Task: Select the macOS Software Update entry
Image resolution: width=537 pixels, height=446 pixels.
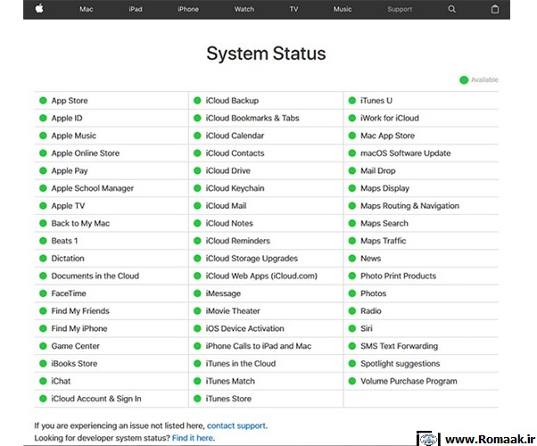Action: 406,153
